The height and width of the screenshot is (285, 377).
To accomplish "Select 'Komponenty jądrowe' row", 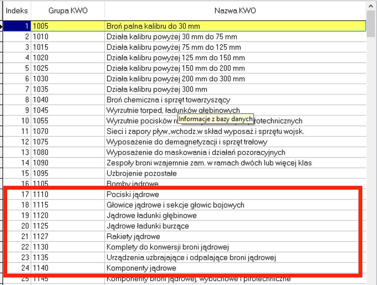I will (185, 268).
